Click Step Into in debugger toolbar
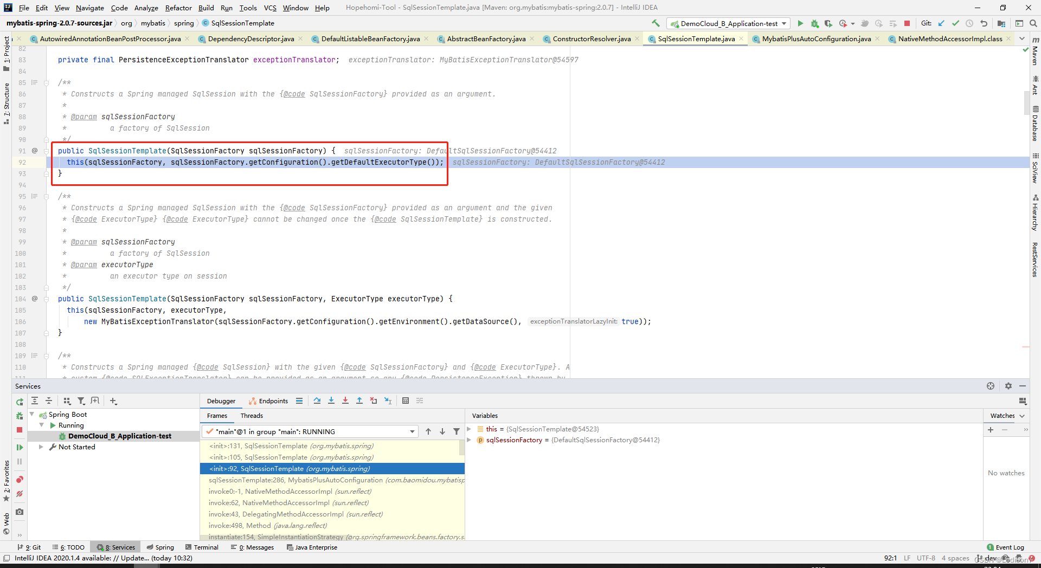Screen dimensions: 1041x568 [x=331, y=401]
